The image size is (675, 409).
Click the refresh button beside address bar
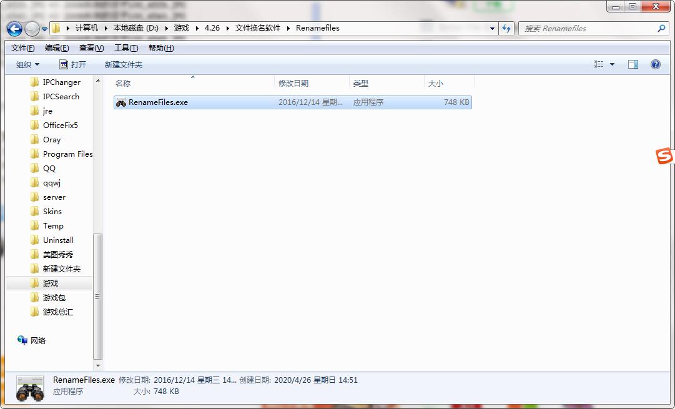pyautogui.click(x=506, y=29)
